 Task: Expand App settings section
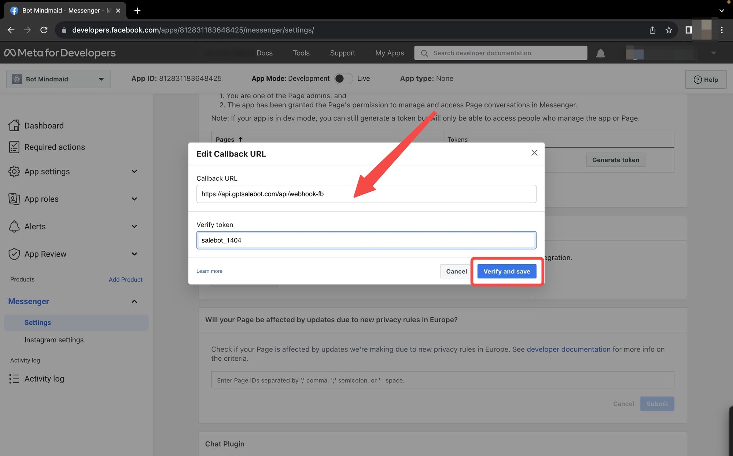point(135,172)
